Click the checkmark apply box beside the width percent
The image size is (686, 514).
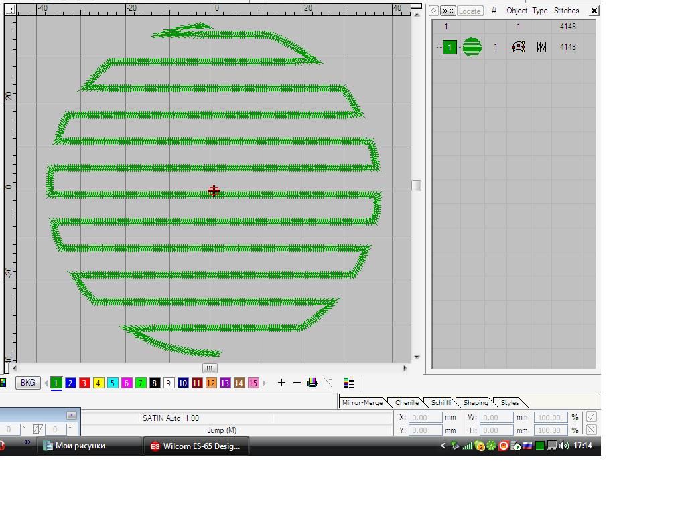(591, 416)
